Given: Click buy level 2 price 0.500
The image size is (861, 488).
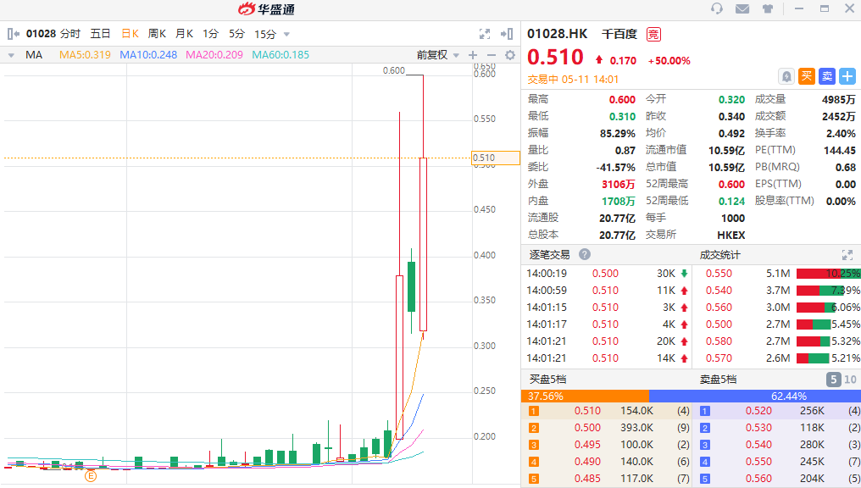Looking at the screenshot, I should pos(587,428).
